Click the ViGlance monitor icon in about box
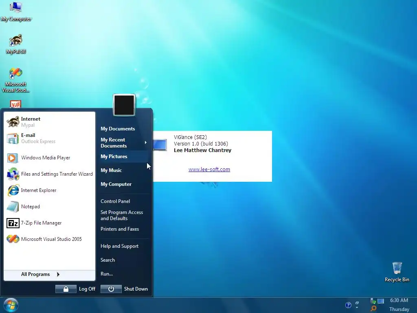This screenshot has width=417, height=313. 160,145
